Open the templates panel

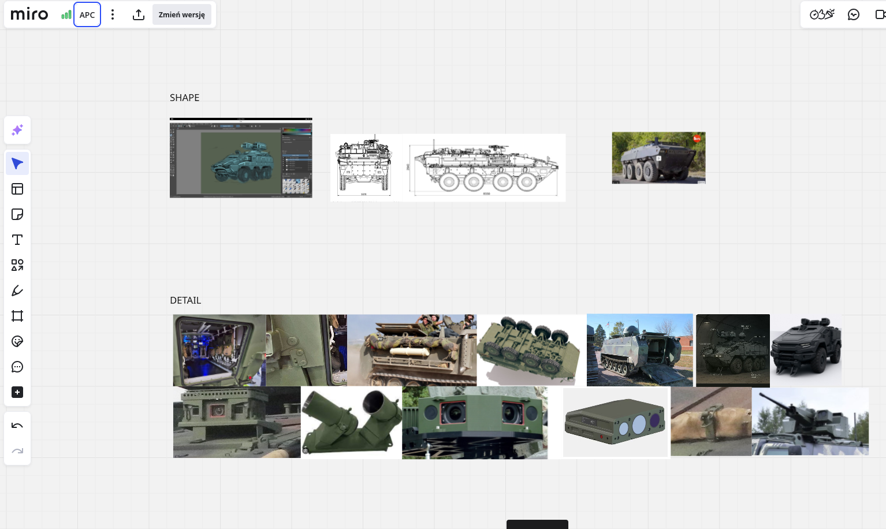[17, 189]
